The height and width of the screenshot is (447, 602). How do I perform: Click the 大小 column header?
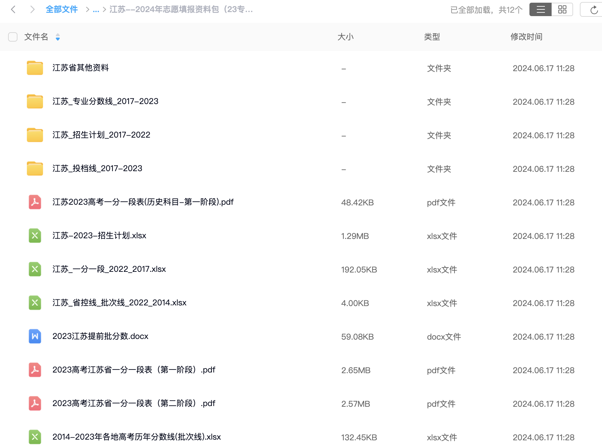(345, 37)
